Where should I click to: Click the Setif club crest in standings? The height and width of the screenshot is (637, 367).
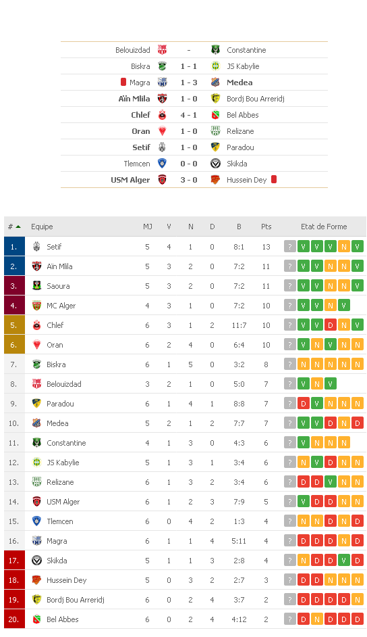point(36,247)
